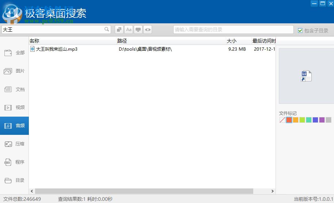The image size is (334, 203).
Task: Select the 压缩 category in sidebar
Action: click(x=14, y=144)
